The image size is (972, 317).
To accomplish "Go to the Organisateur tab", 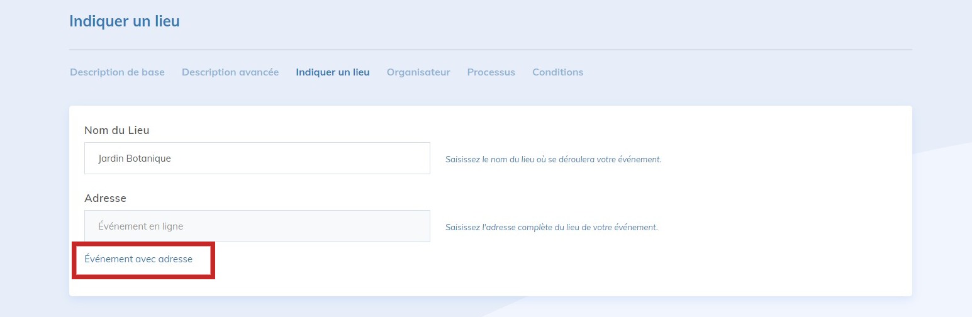I will pyautogui.click(x=418, y=72).
